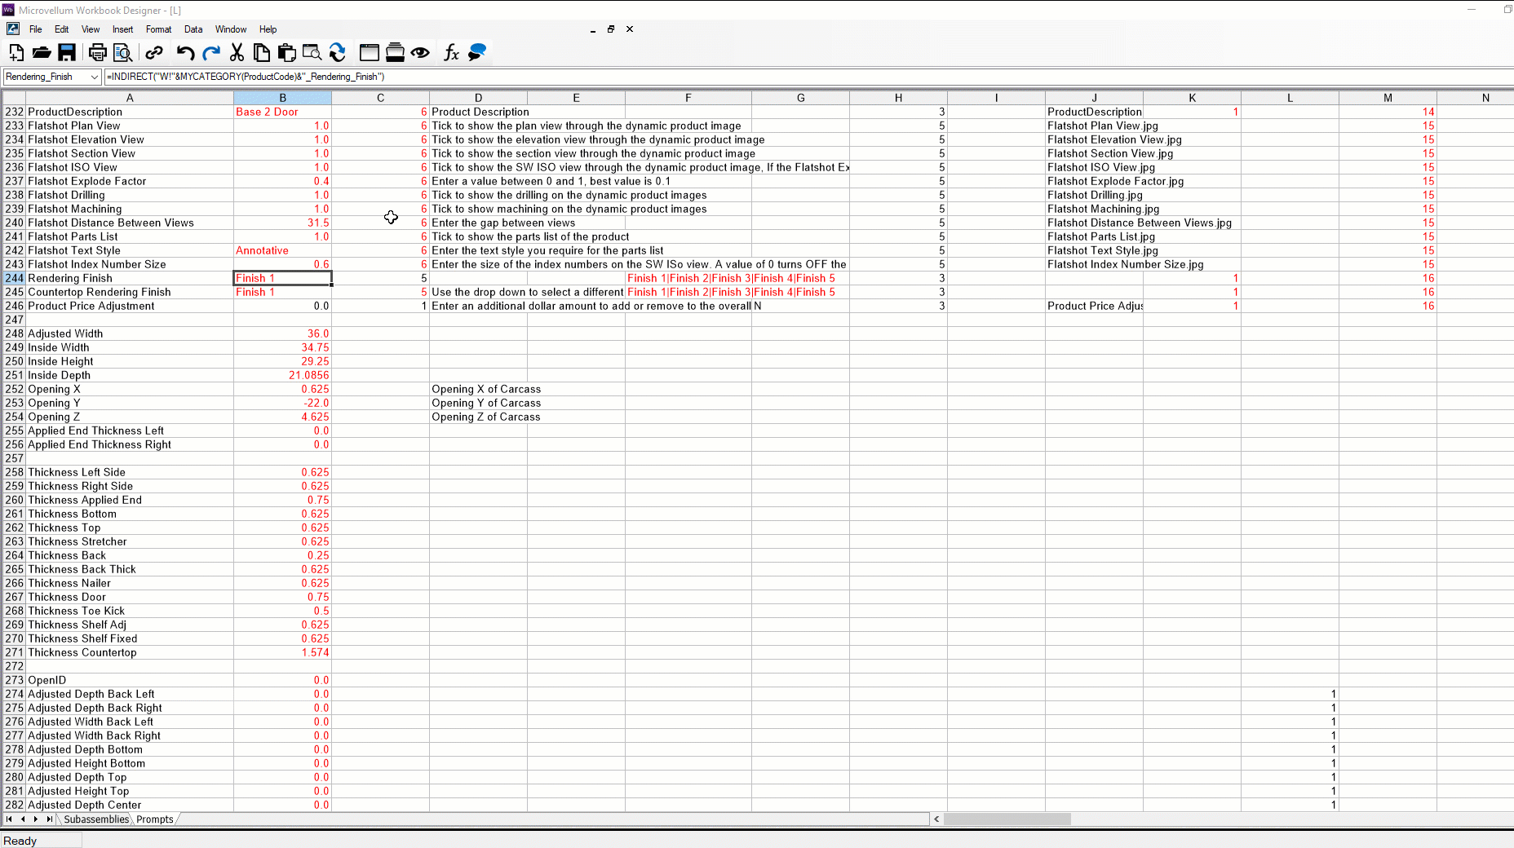Image resolution: width=1514 pixels, height=848 pixels.
Task: Click inside the formula bar input
Action: pyautogui.click(x=734, y=77)
